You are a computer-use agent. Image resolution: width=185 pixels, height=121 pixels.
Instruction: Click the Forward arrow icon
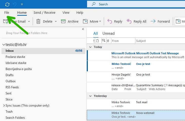[153, 21]
